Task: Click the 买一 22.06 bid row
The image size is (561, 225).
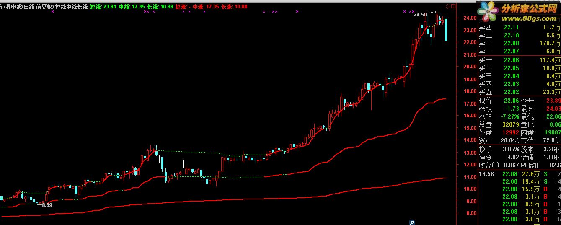Action: 520,60
